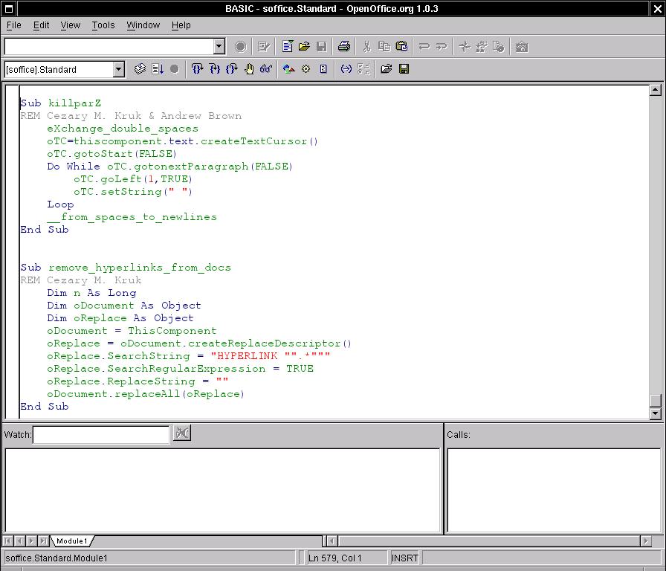Click the horizontal scrollbar's right arrow
The width and height of the screenshot is (666, 571).
646,541
